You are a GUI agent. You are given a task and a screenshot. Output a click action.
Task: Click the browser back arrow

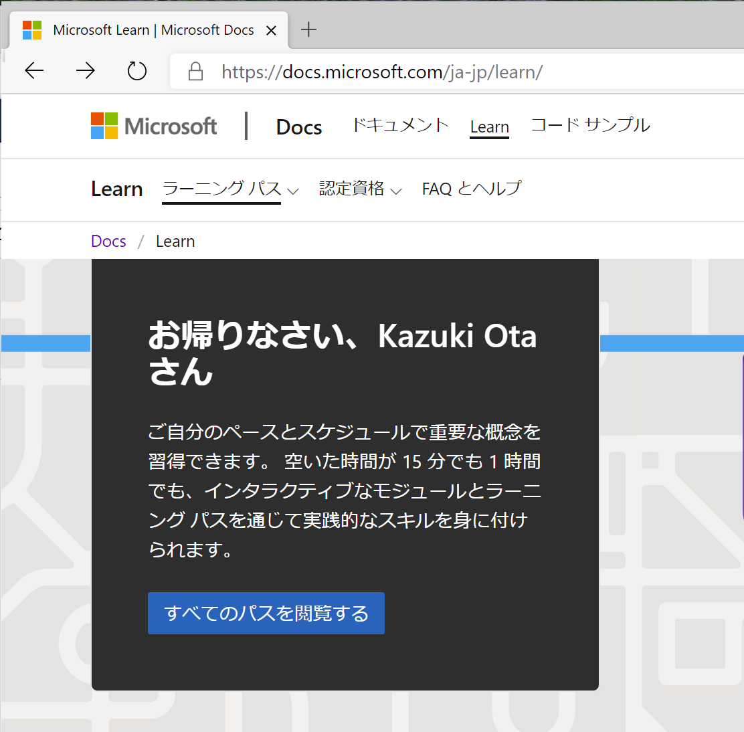(34, 71)
